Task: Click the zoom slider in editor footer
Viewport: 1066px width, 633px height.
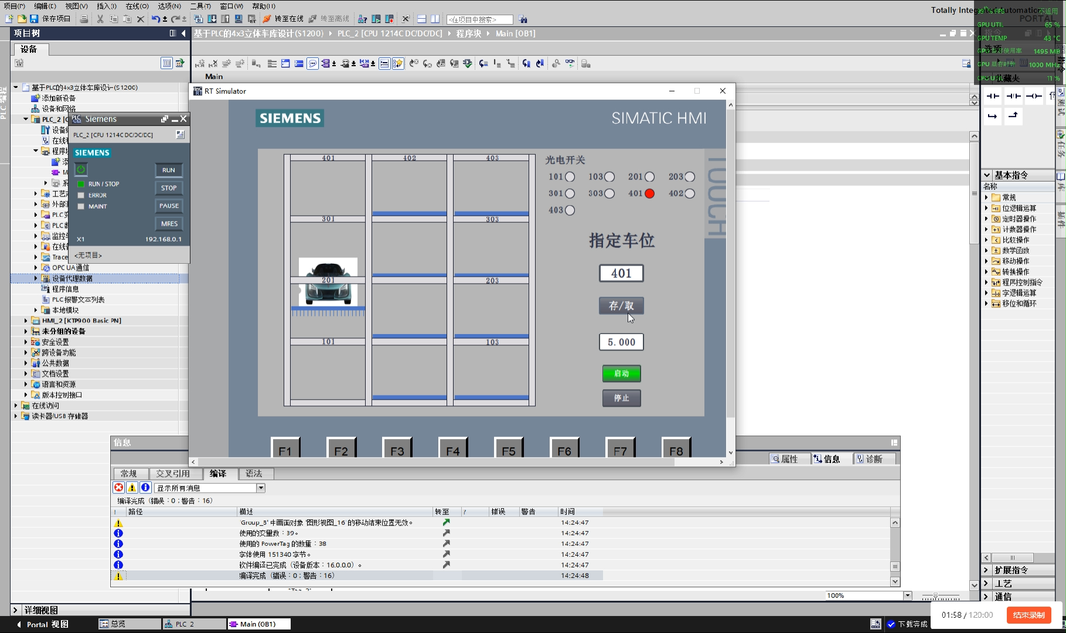Action: click(x=936, y=595)
